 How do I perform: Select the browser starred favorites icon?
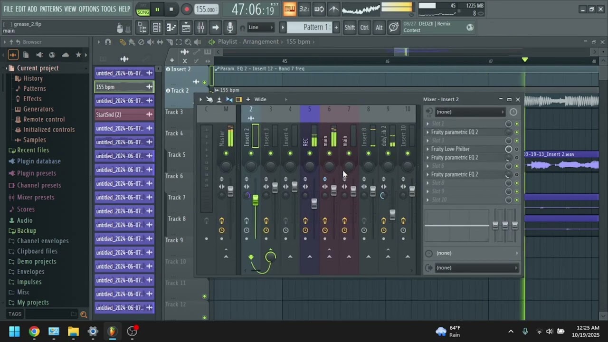pyautogui.click(x=78, y=55)
